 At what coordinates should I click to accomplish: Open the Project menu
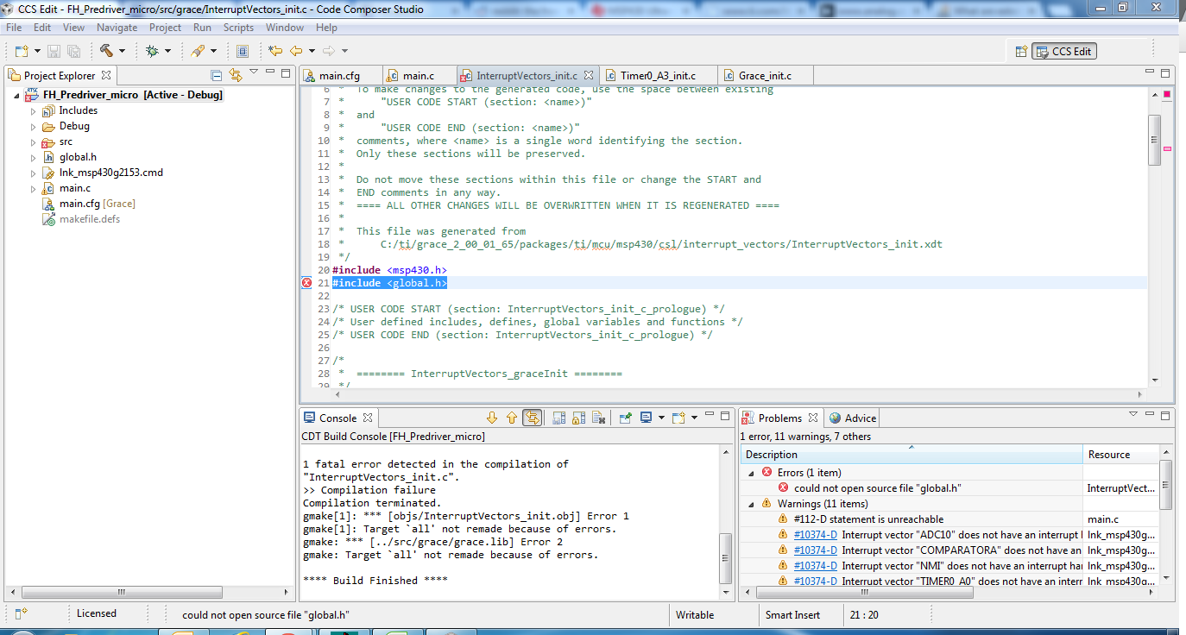tap(165, 28)
